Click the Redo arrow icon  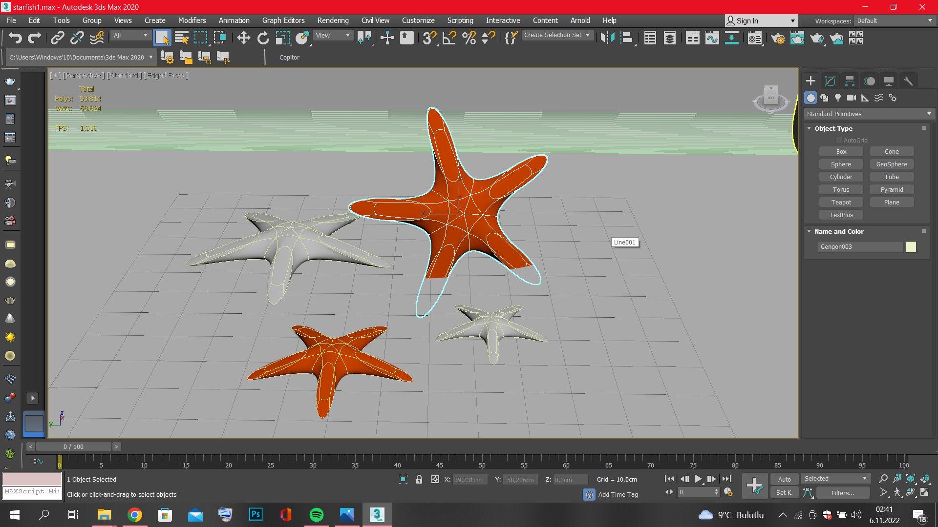tap(34, 38)
